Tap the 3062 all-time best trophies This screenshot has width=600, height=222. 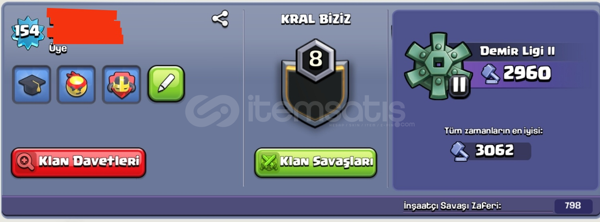pyautogui.click(x=494, y=150)
